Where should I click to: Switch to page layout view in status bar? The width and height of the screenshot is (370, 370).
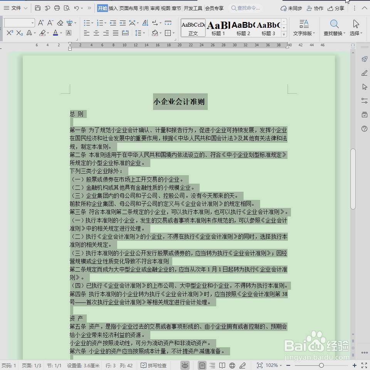(202, 365)
